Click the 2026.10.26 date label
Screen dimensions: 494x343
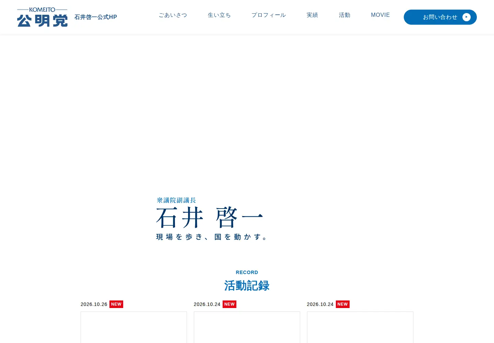(x=94, y=304)
